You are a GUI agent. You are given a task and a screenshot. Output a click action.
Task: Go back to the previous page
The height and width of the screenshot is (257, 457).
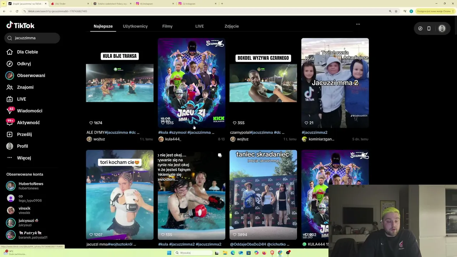click(4, 11)
